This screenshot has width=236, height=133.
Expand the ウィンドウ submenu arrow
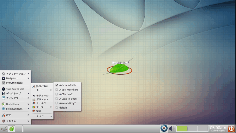(28, 98)
